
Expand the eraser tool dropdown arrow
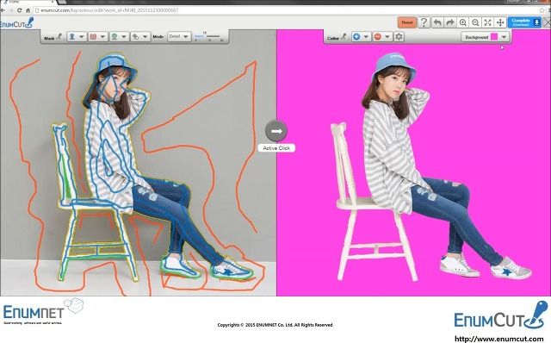145,36
